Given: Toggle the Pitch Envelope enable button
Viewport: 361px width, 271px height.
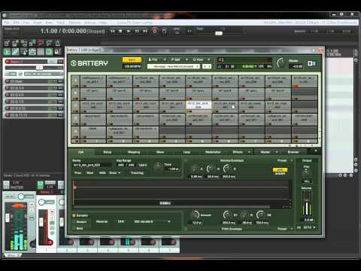Looking at the screenshot, I should coord(186,229).
